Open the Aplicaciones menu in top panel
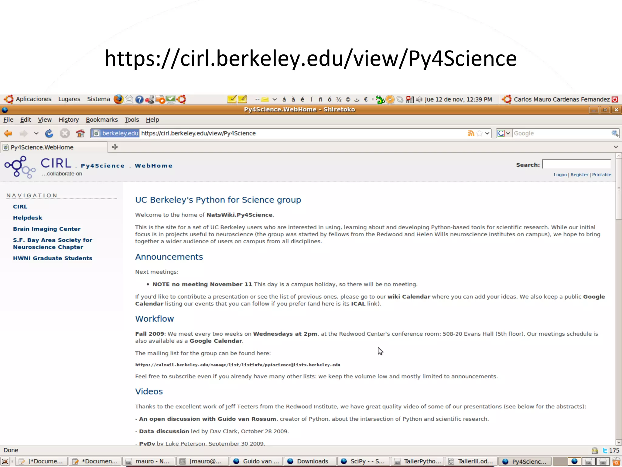 coord(27,99)
